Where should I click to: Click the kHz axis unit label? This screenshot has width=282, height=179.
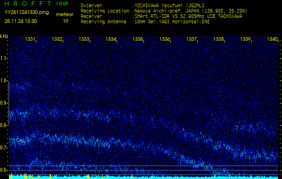coord(4,36)
